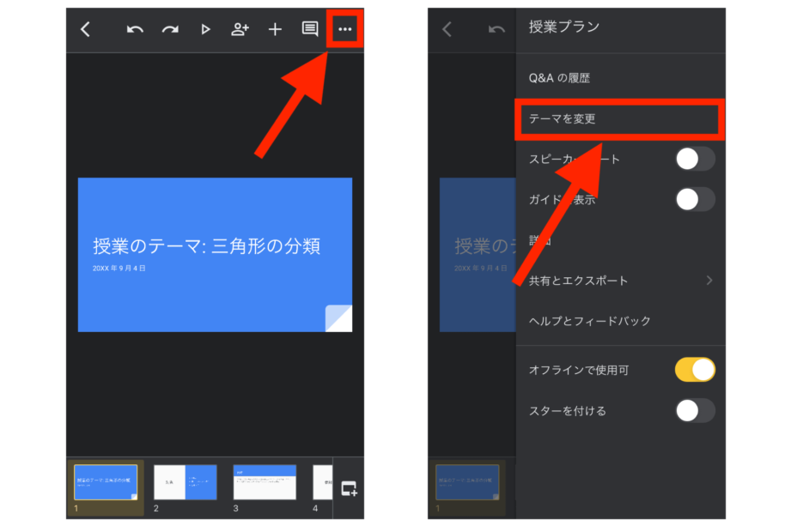Undo the last action in left toolbar
The width and height of the screenshot is (791, 526).
pos(135,30)
